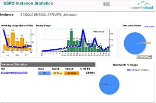This screenshot has height=103, width=156.
Task: Click the 100.00% TTL kB value
Action: click(x=90, y=73)
